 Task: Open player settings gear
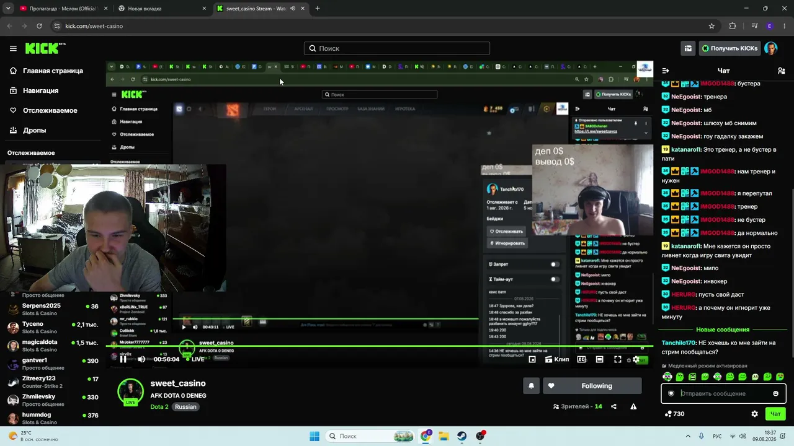636,359
